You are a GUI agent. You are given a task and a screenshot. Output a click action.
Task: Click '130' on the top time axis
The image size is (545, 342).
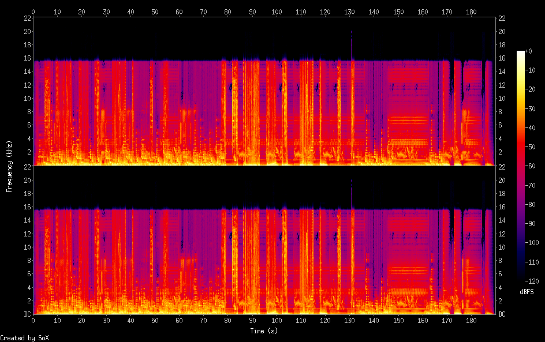point(349,12)
